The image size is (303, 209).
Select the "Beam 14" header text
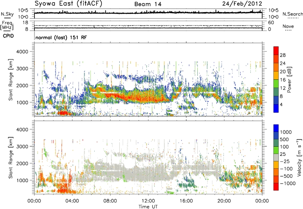(x=148, y=4)
